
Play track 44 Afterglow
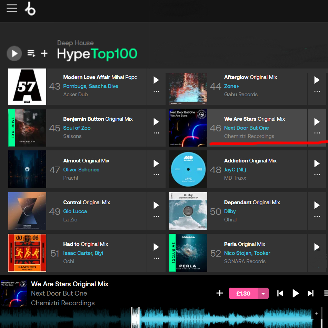point(317,80)
